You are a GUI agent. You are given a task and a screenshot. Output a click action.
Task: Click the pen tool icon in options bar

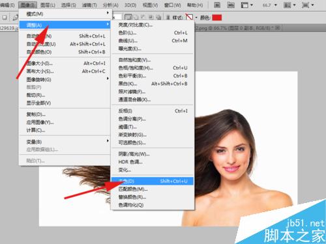coord(15,18)
